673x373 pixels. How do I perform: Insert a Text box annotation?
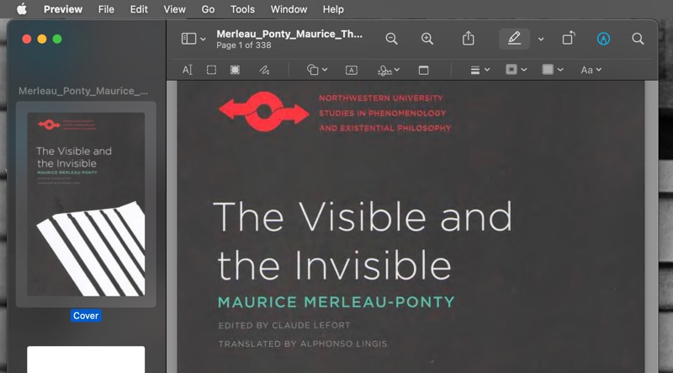point(351,70)
